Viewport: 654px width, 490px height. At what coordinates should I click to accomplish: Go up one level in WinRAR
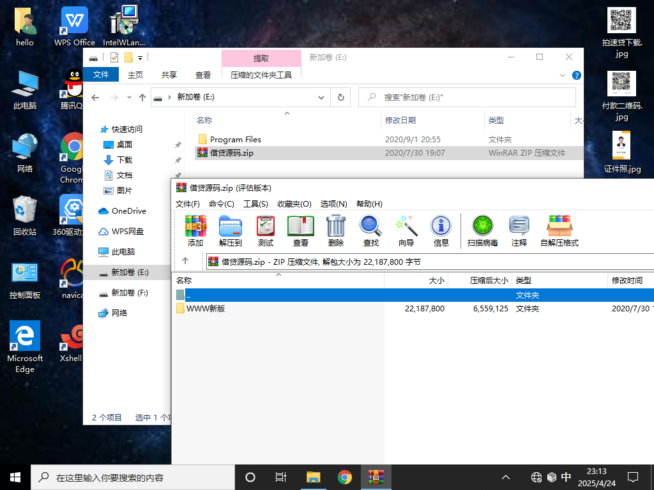click(185, 261)
